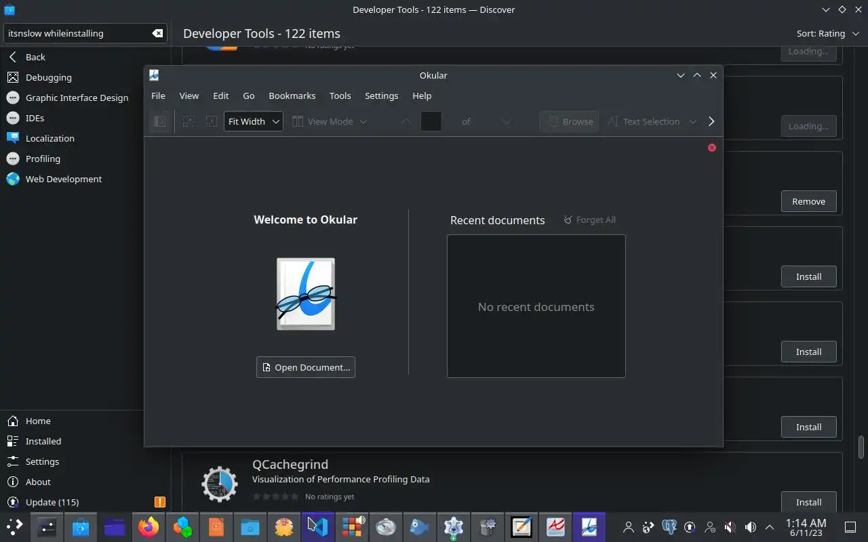The height and width of the screenshot is (542, 868).
Task: Dismiss the welcome screen with the red close icon
Action: 712,148
